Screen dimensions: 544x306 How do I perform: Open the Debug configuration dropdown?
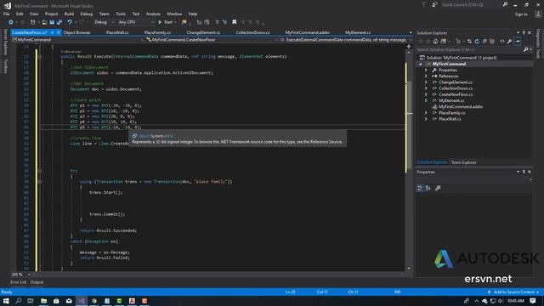[x=112, y=22]
